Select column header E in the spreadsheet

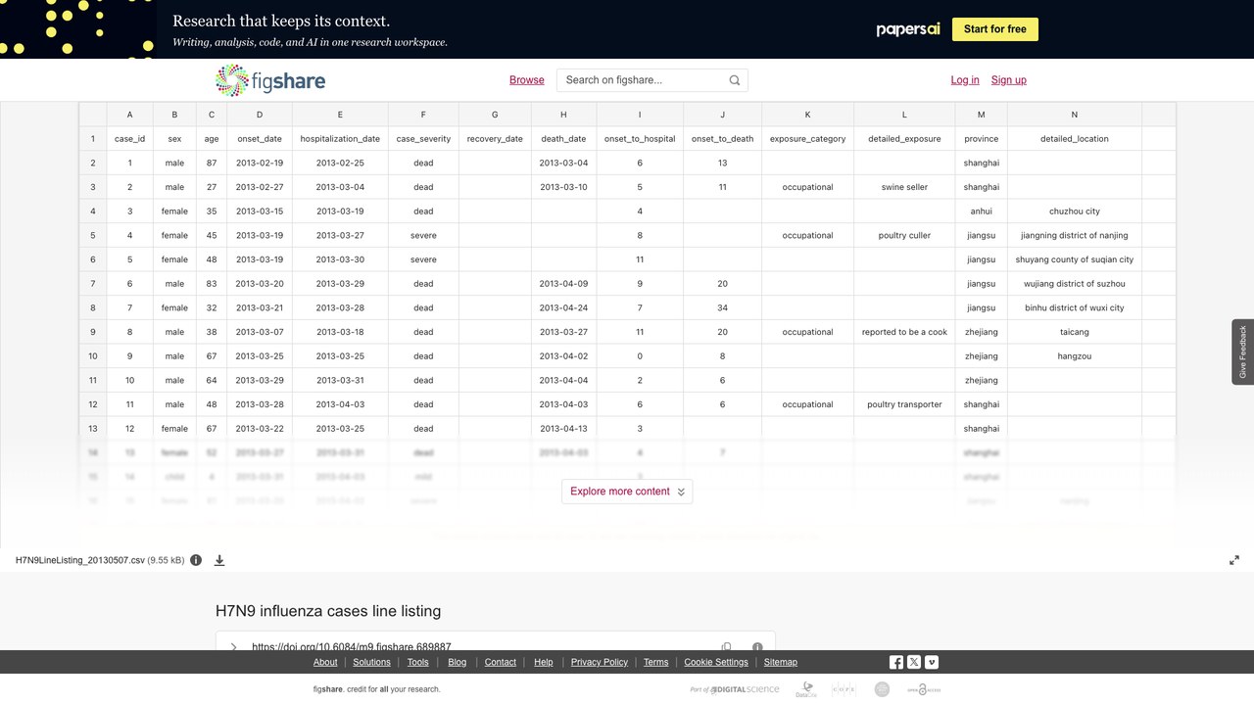pos(340,115)
